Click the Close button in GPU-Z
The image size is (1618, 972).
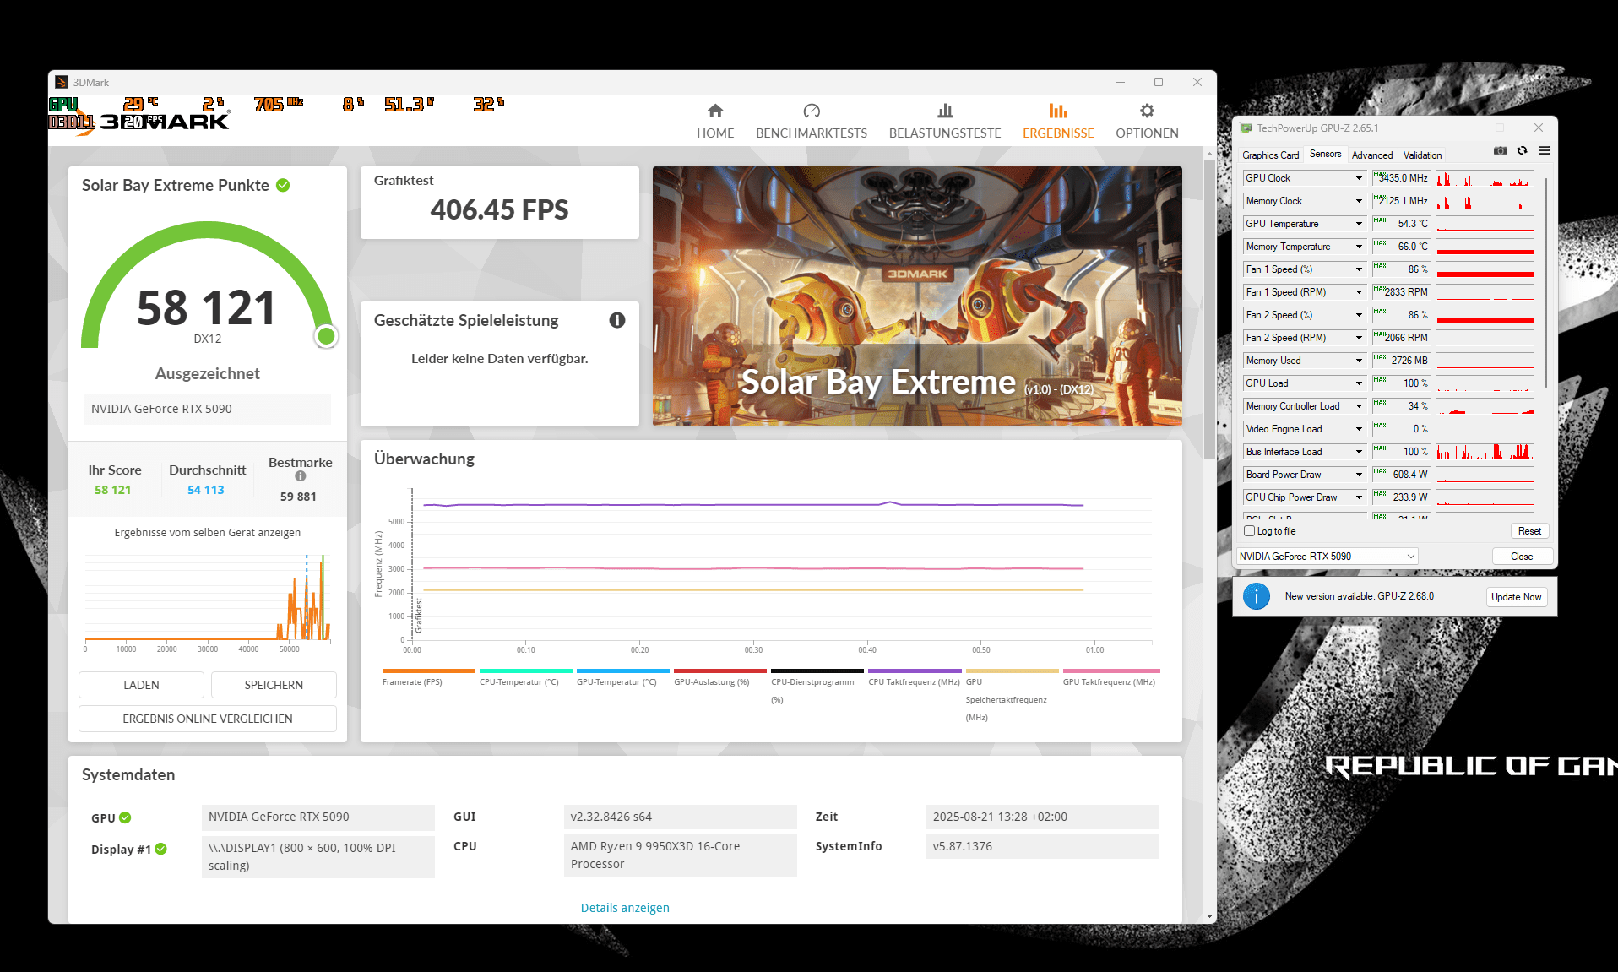click(1522, 557)
